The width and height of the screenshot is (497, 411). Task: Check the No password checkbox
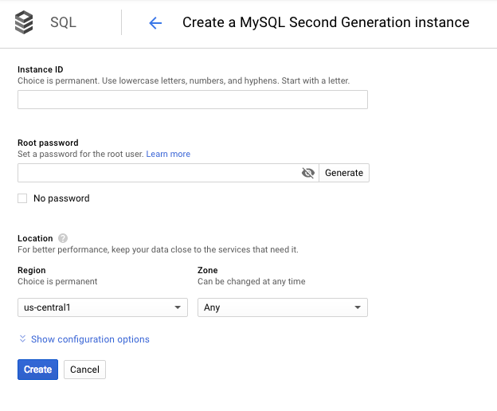(22, 198)
